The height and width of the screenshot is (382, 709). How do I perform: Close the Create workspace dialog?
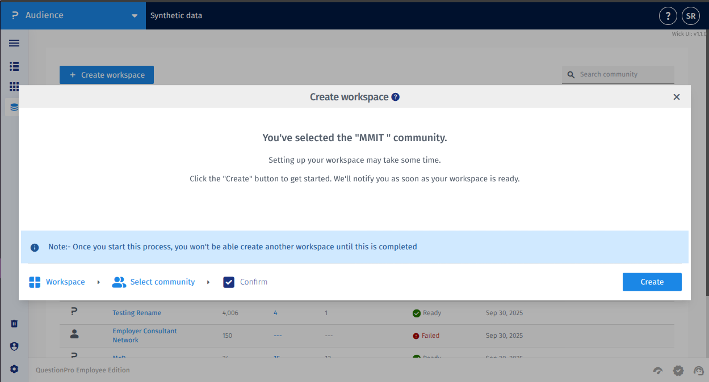(x=677, y=97)
